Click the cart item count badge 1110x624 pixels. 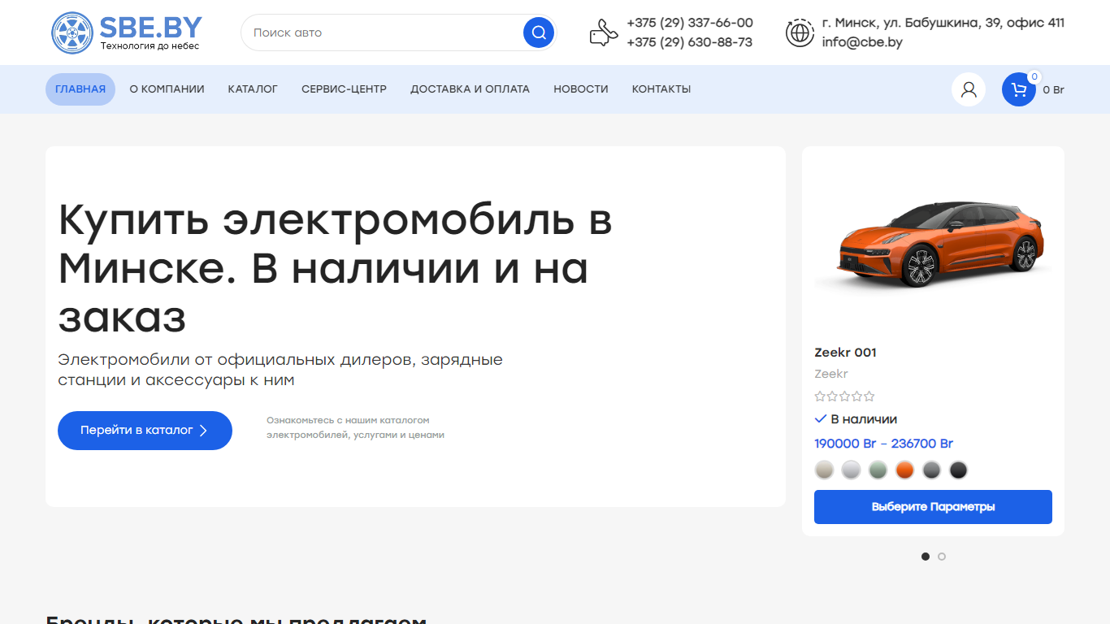point(1034,76)
